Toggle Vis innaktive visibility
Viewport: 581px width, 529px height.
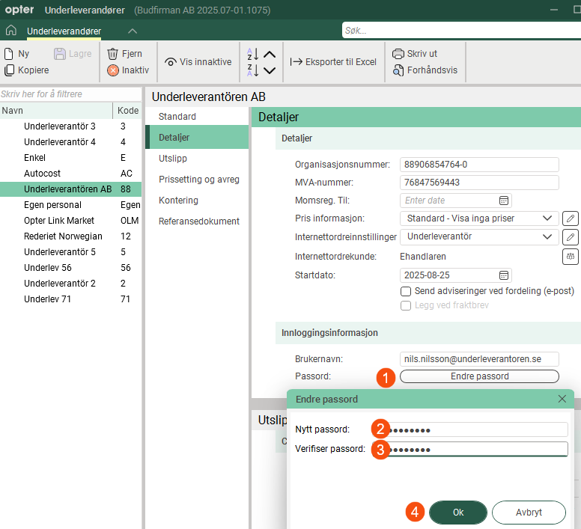pos(198,62)
